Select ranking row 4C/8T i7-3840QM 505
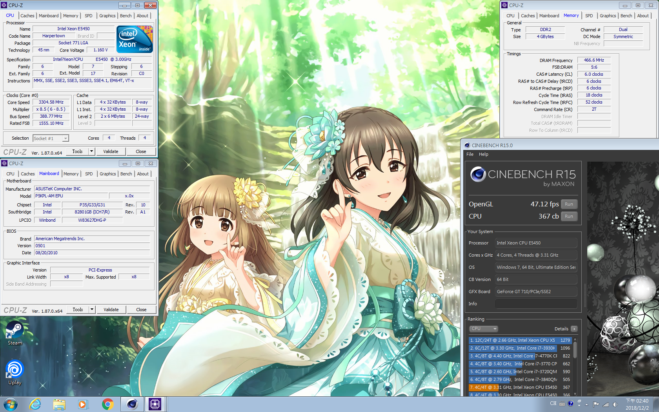659x412 pixels. [x=520, y=379]
